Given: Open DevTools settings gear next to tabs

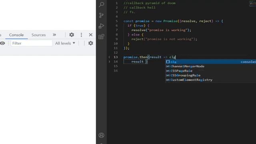Looking at the screenshot, I should pos(72,35).
